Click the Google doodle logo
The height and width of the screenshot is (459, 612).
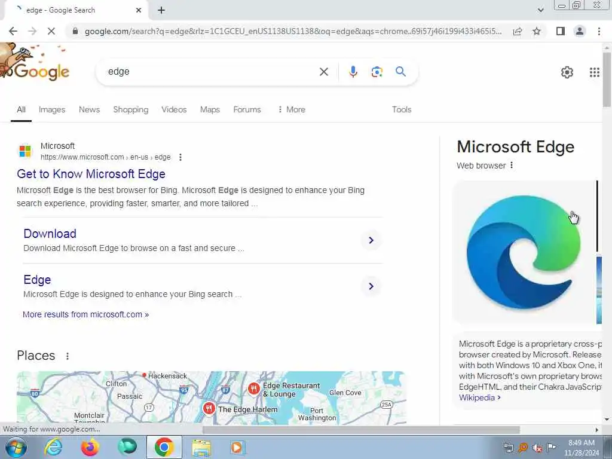click(x=35, y=62)
